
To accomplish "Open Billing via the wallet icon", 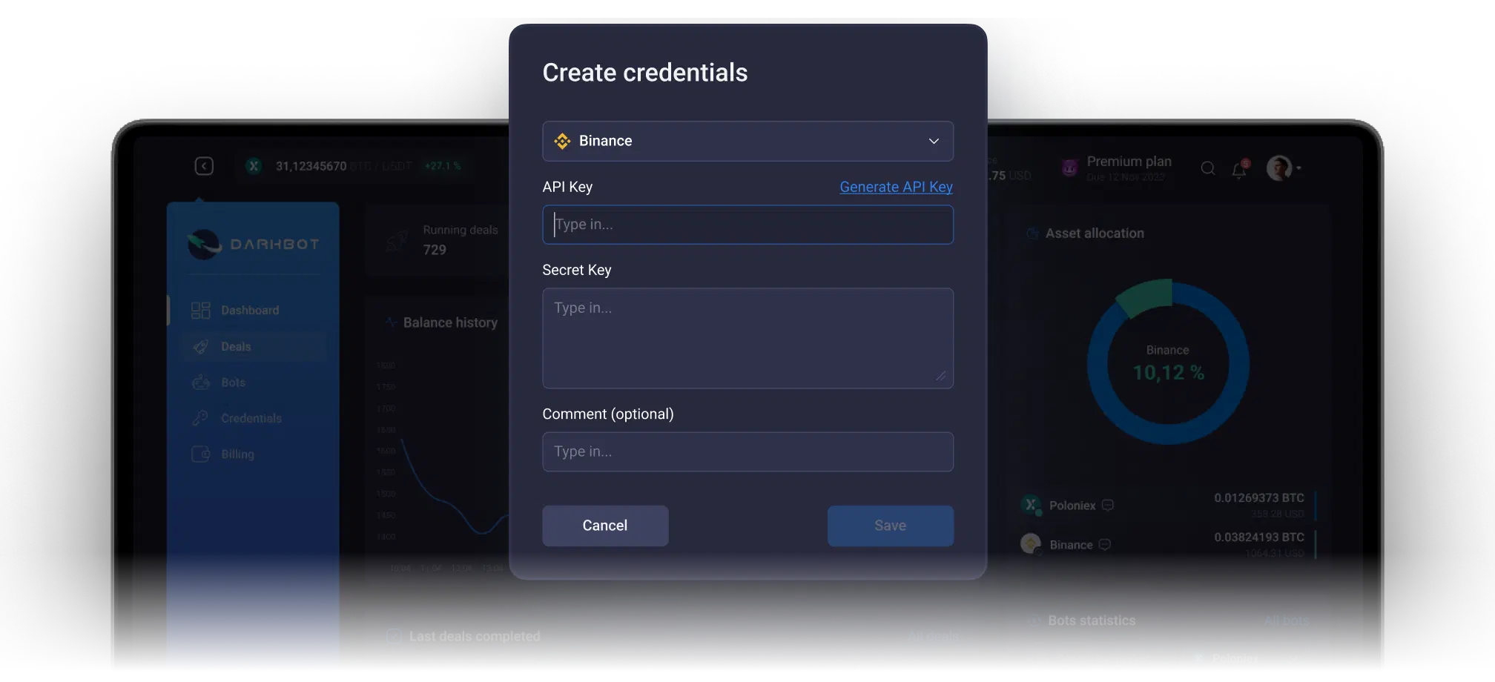I will (x=199, y=454).
